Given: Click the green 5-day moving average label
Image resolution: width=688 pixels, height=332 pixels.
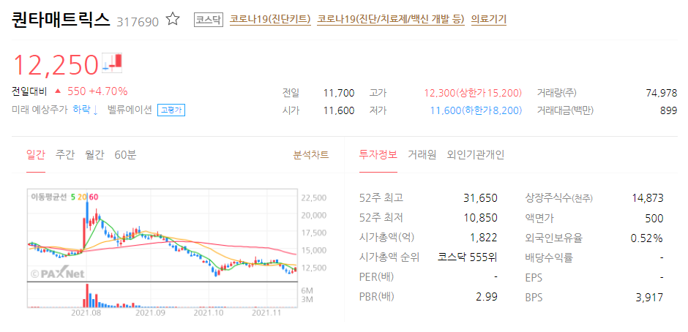Looking at the screenshot, I should pyautogui.click(x=73, y=197).
